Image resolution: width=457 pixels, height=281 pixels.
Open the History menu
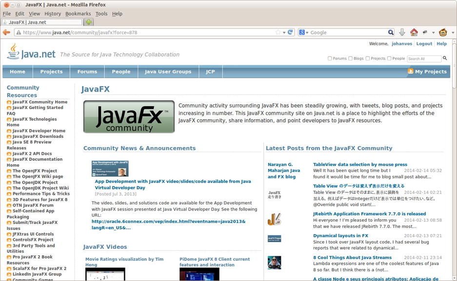53,14
